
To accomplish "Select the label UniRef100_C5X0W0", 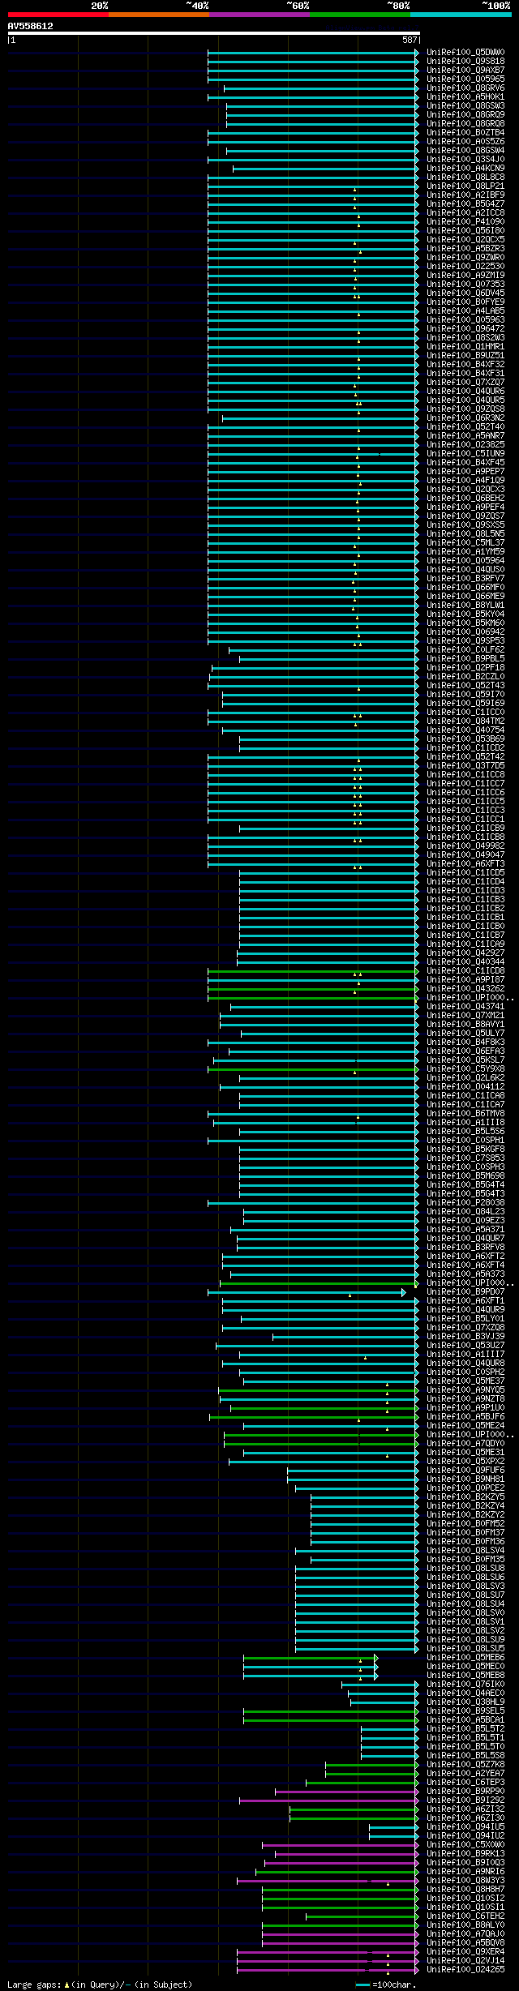I will (465, 1845).
